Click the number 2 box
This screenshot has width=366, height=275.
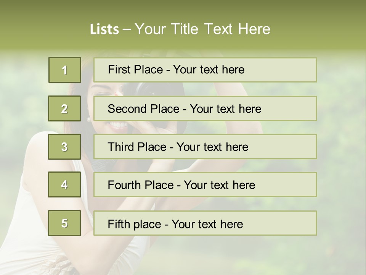pyautogui.click(x=64, y=108)
